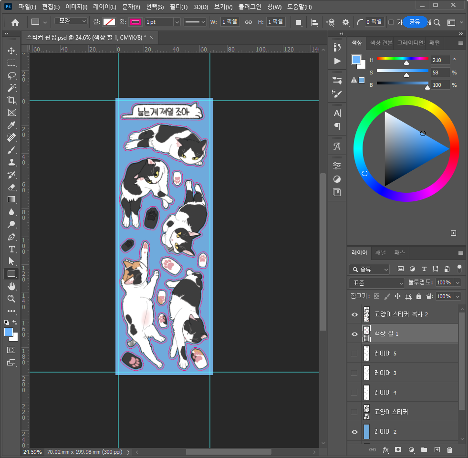Show the 레이어 3 layer
Screen dimensions: 468x458
[354, 373]
